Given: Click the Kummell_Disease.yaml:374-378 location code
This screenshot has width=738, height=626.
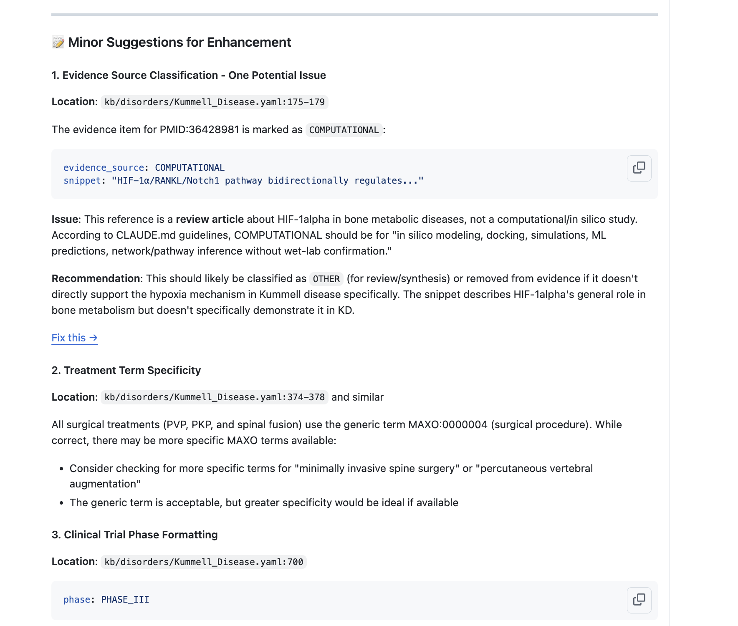Looking at the screenshot, I should 215,397.
